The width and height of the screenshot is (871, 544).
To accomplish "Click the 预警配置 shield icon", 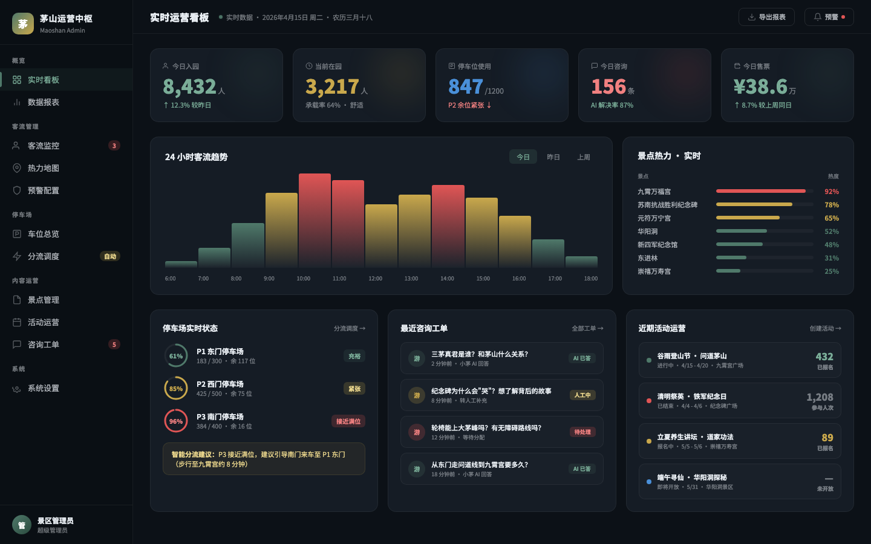I will [17, 190].
